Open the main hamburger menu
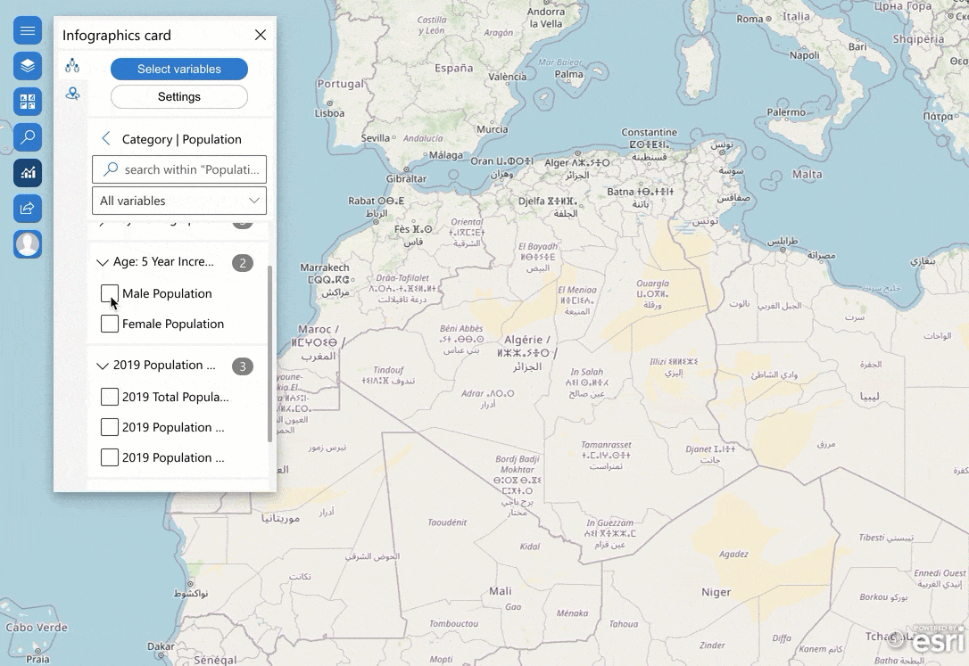This screenshot has height=666, width=969. point(28,30)
